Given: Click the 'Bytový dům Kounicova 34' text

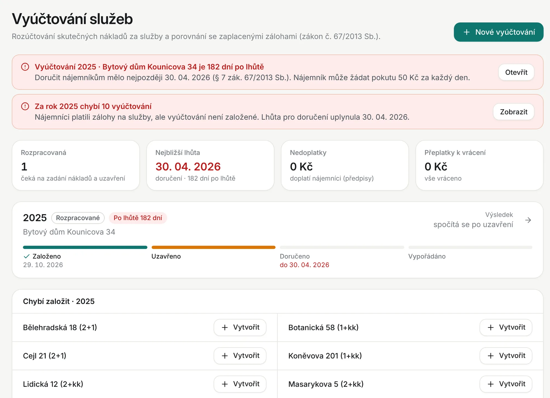Looking at the screenshot, I should [x=69, y=232].
